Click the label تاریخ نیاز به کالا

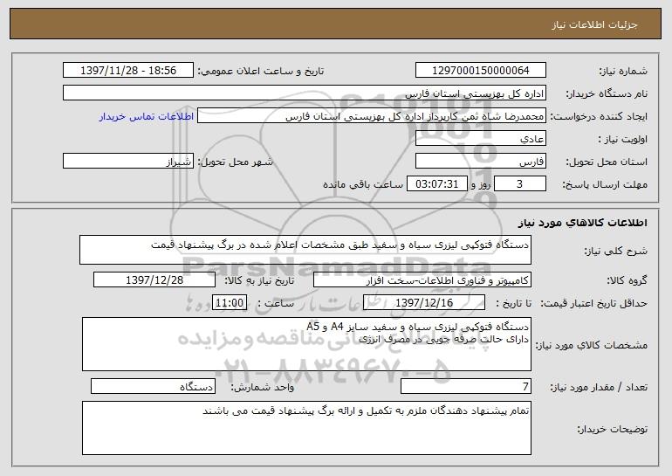(259, 280)
